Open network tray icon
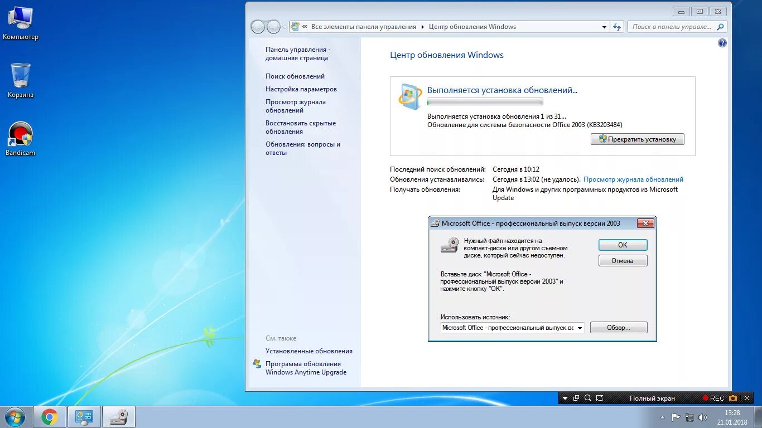 point(689,417)
